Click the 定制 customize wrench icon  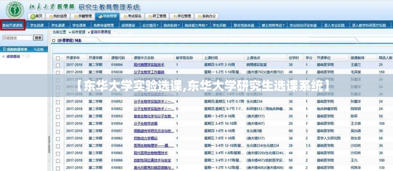coord(35,49)
